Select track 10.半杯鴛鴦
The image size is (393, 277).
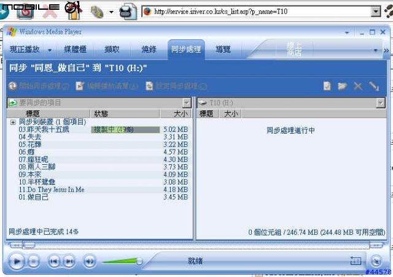coord(37,182)
